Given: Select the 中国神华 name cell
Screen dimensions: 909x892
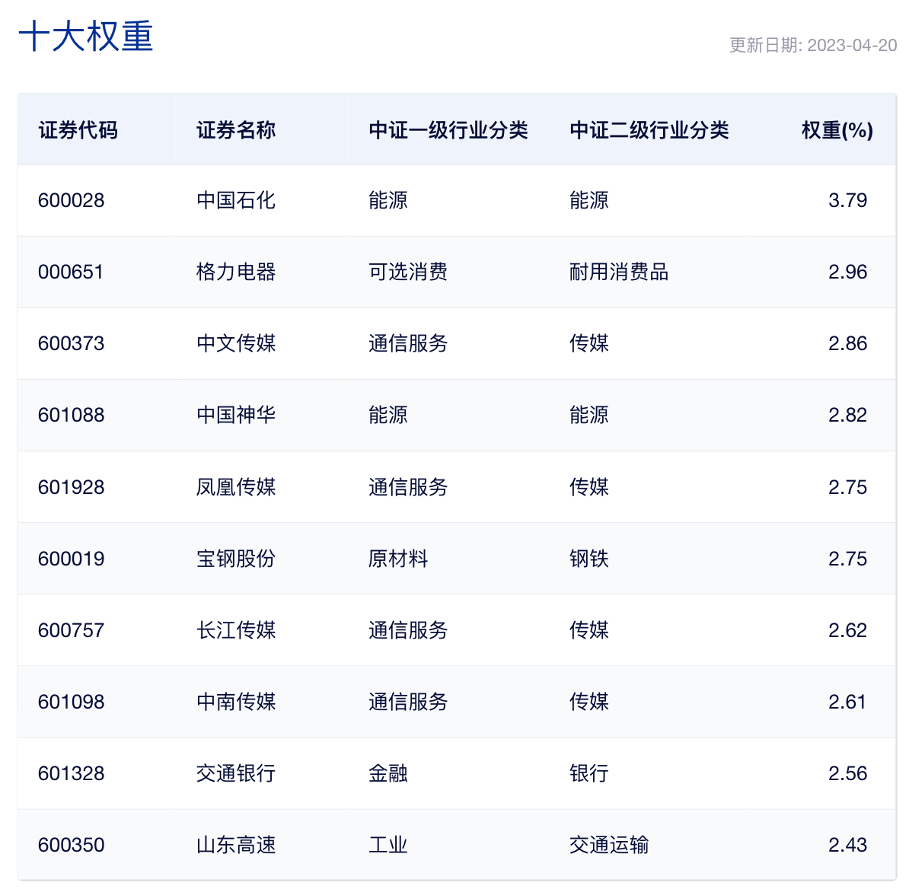Looking at the screenshot, I should click(236, 415).
